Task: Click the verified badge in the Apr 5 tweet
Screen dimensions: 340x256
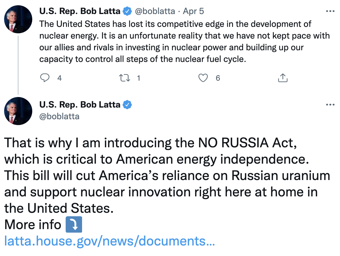Action: click(127, 11)
